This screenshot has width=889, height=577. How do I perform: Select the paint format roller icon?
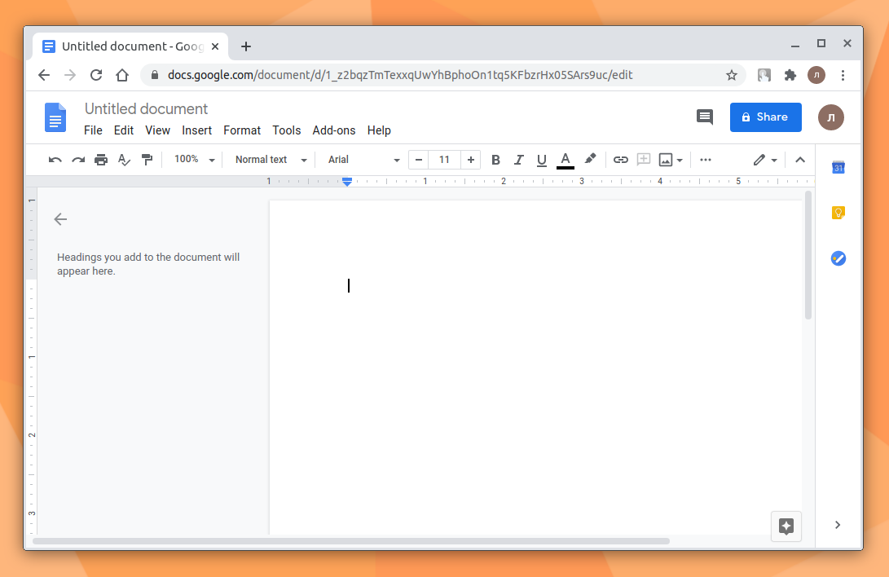(x=147, y=160)
